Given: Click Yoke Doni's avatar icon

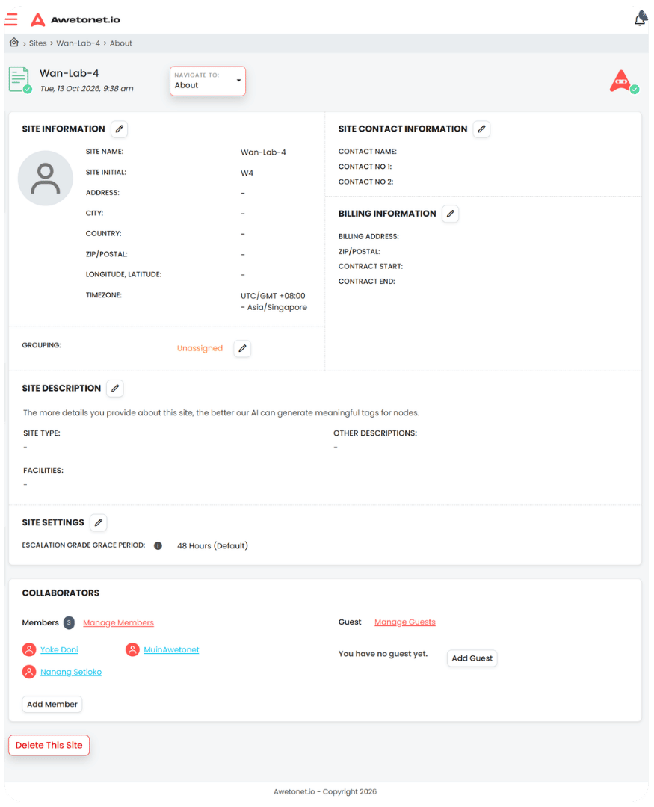Looking at the screenshot, I should coord(29,649).
